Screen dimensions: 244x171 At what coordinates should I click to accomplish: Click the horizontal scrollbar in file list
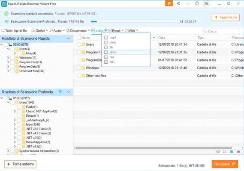tap(154, 148)
